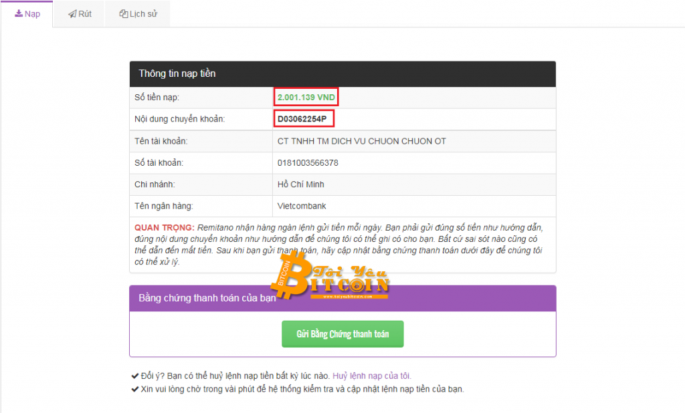Click the checkmark icon beside "Đổi ý?"

[134, 376]
